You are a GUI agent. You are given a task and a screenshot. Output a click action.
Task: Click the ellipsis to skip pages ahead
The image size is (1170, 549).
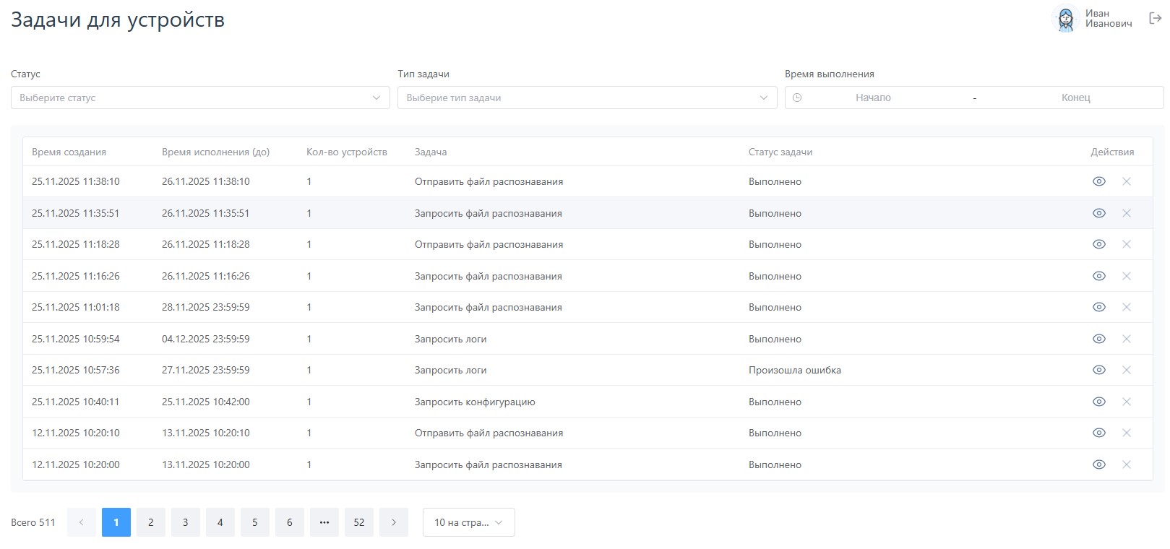click(324, 522)
